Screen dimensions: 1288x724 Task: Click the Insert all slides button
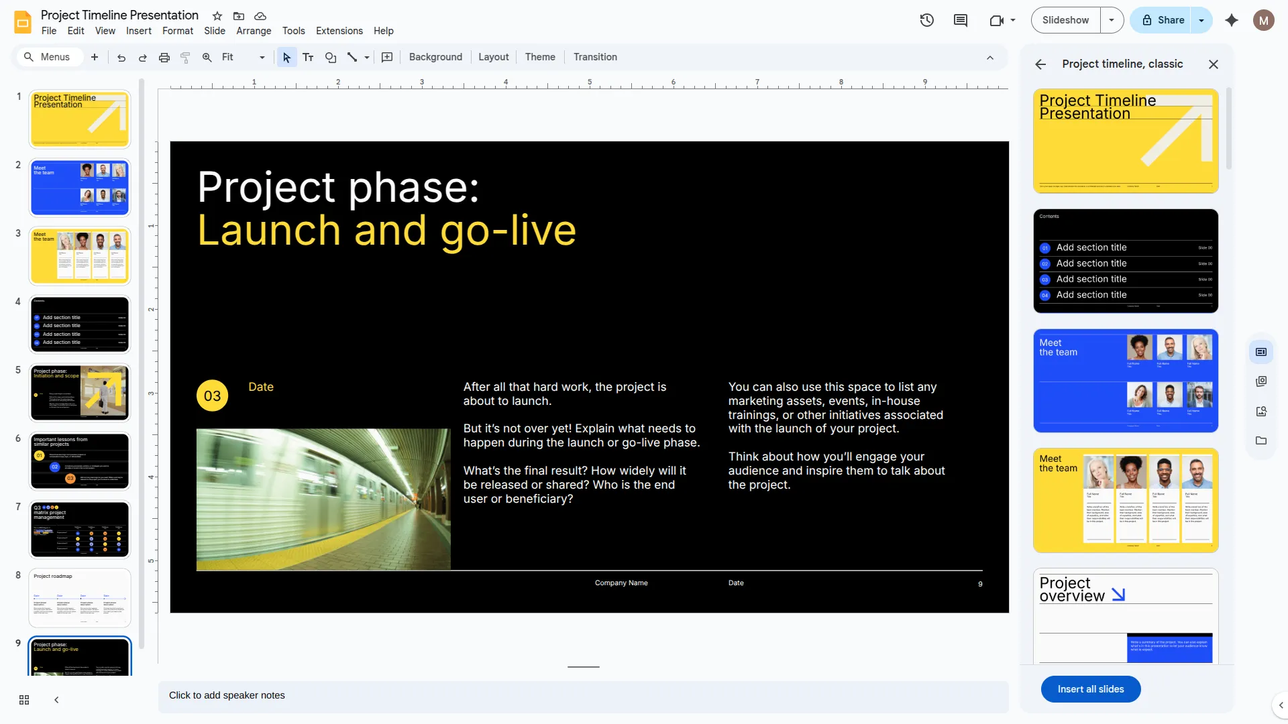point(1090,688)
